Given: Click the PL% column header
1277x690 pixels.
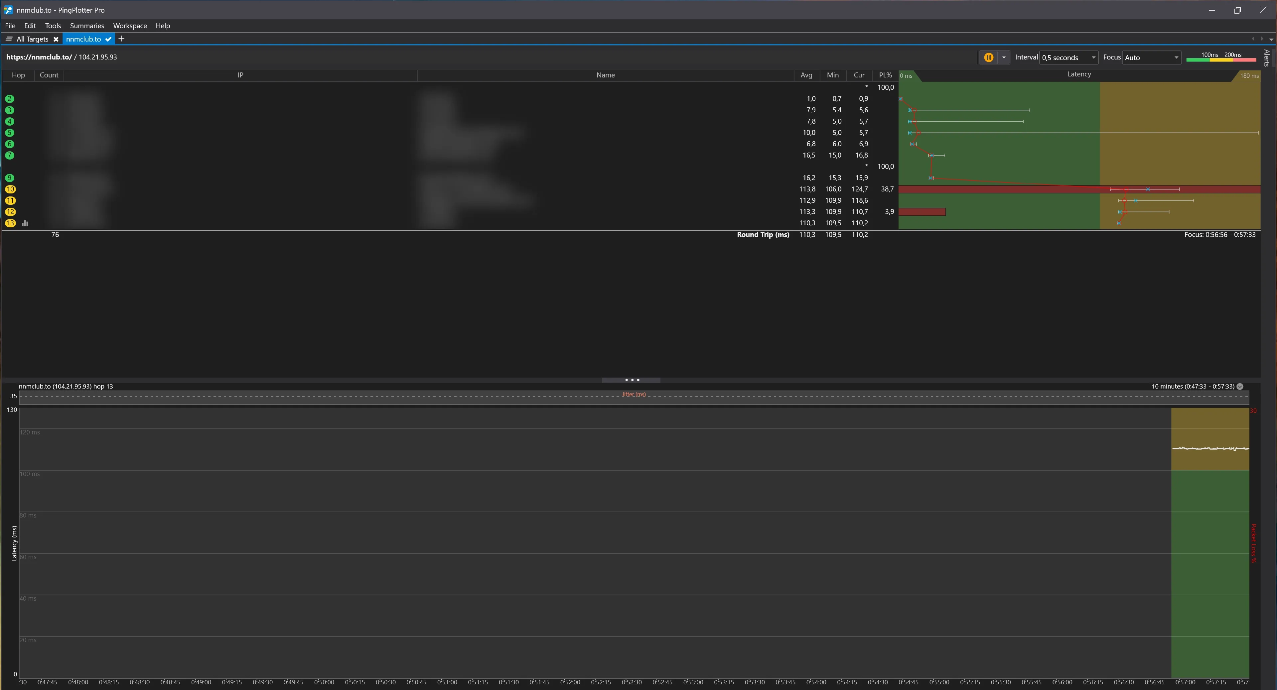Looking at the screenshot, I should (885, 75).
